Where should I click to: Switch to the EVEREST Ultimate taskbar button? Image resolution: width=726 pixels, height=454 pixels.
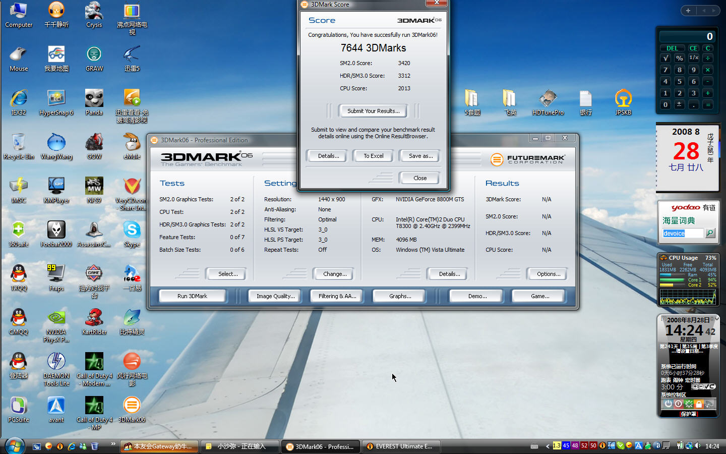[401, 446]
